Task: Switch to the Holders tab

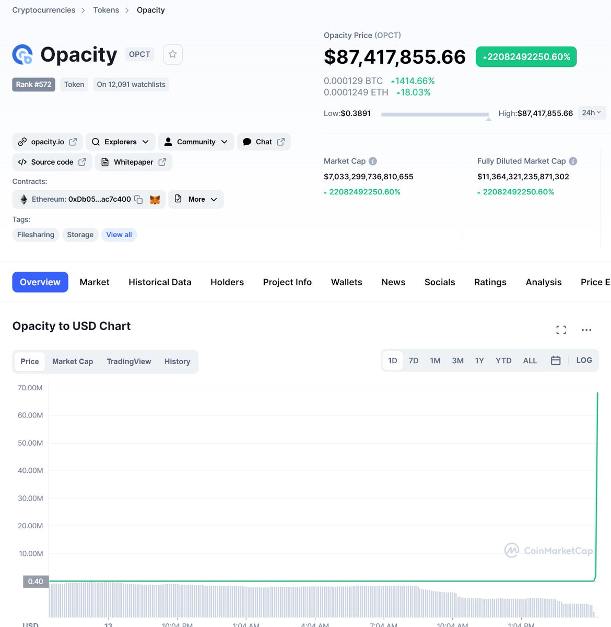Action: pos(227,282)
